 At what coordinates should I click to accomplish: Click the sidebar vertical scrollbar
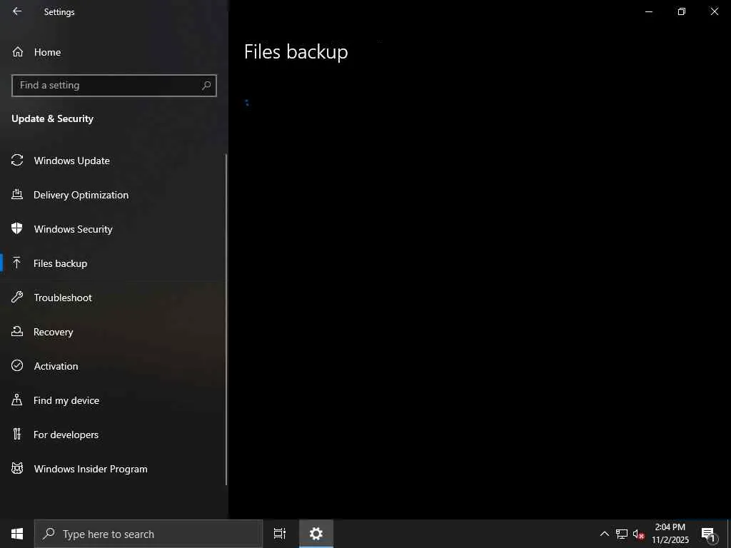tap(226, 319)
